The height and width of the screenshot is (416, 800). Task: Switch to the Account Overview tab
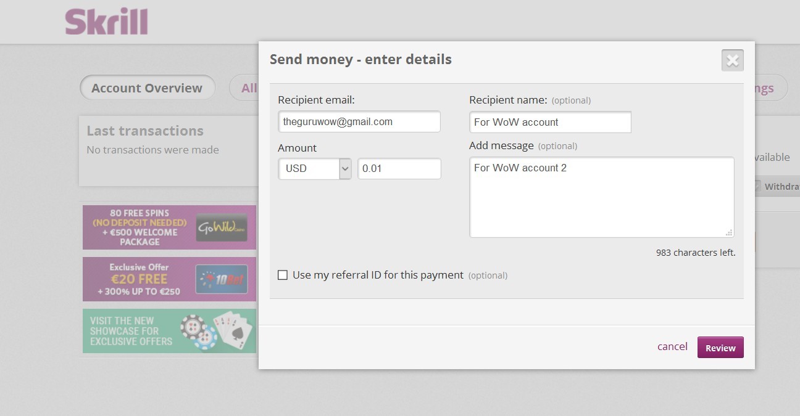point(147,88)
